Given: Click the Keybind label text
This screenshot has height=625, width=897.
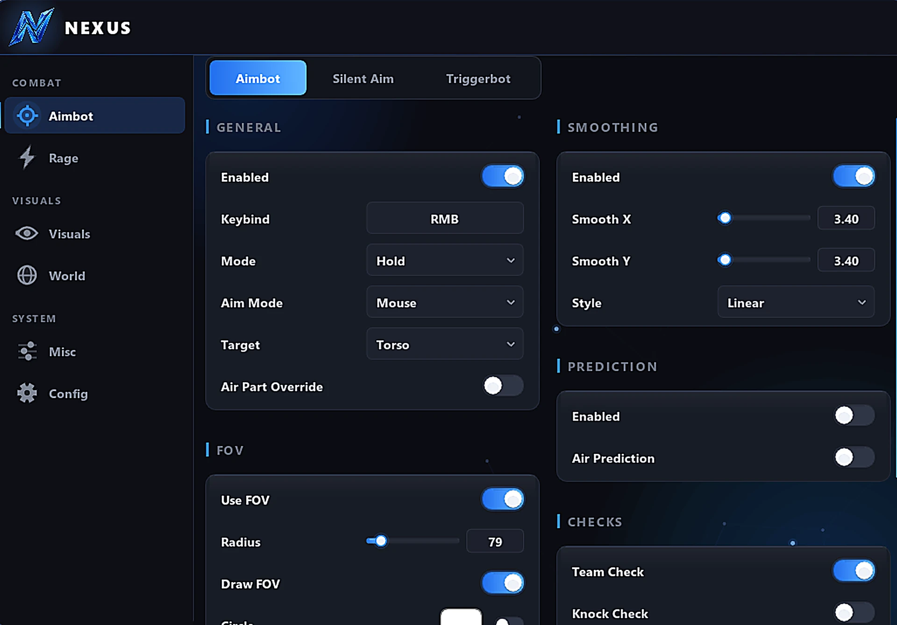Looking at the screenshot, I should click(x=245, y=219).
